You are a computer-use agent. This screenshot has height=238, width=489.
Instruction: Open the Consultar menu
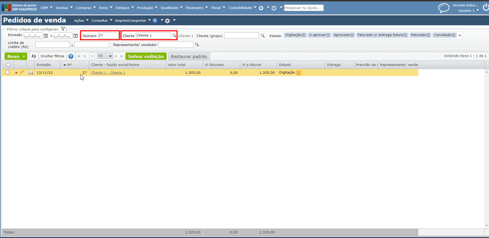tap(102, 20)
